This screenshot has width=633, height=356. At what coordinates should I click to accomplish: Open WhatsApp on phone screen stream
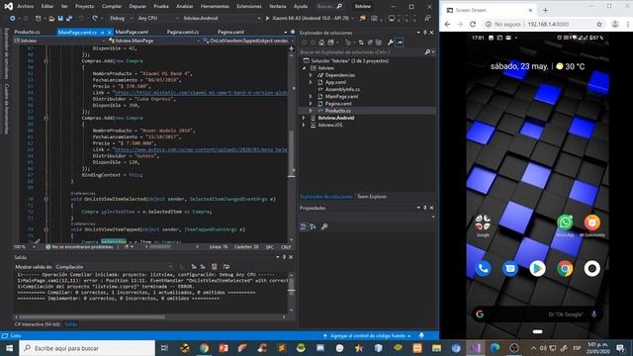tap(565, 222)
